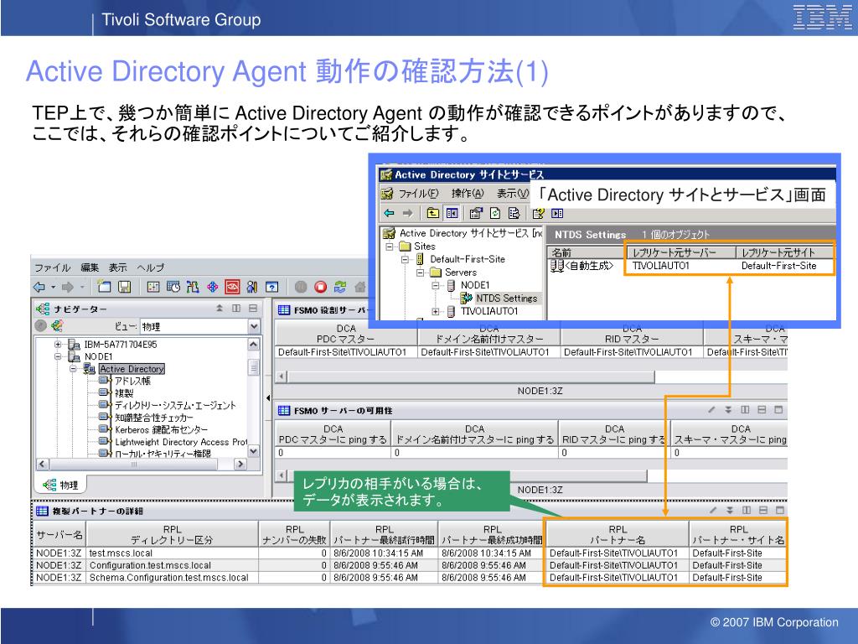
Task: Select Kerberos 鍵配布センター tree item
Action: tap(162, 429)
